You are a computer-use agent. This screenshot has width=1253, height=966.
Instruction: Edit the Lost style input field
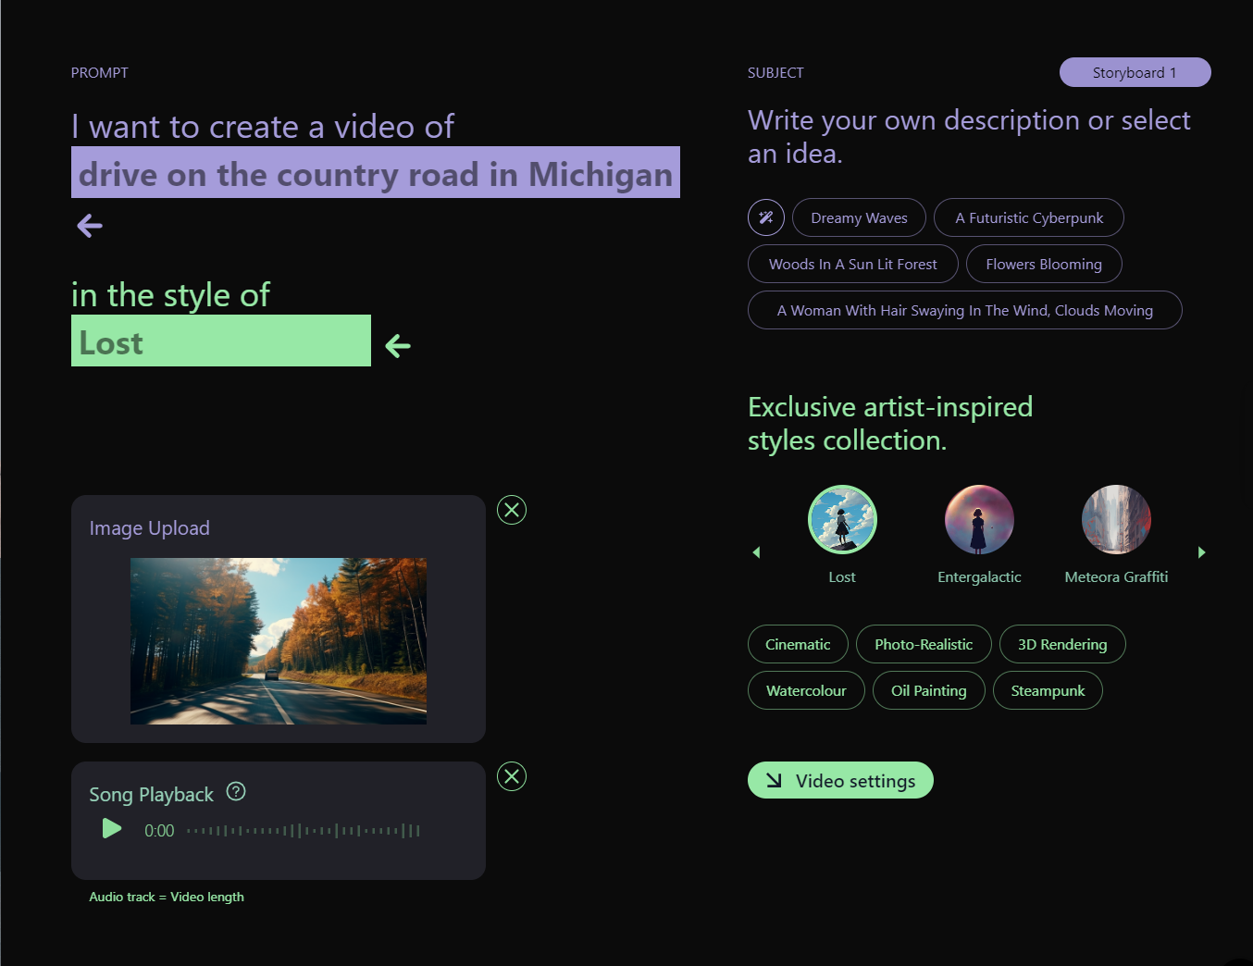coord(221,341)
